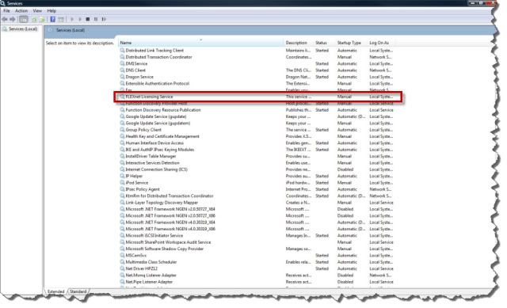Select Human Interface Device Access service
The height and width of the screenshot is (308, 507).
pyautogui.click(x=154, y=143)
